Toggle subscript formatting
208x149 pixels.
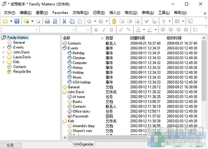128,30
